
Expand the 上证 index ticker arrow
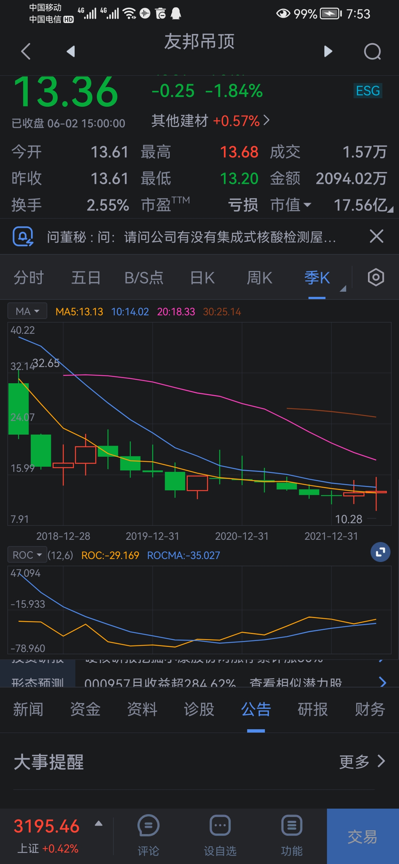click(99, 824)
